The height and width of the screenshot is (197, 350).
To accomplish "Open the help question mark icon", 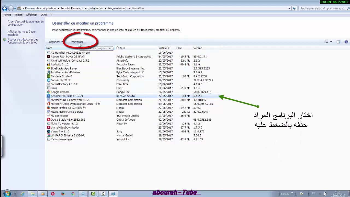I will tap(346, 42).
